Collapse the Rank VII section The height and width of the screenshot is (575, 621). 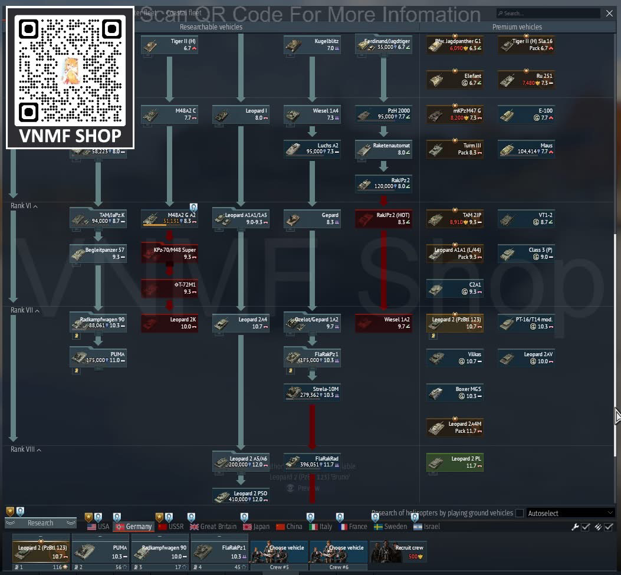[25, 310]
